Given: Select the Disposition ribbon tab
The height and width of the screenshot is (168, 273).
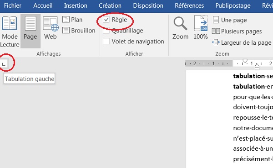Looking at the screenshot, I should coord(148,5).
